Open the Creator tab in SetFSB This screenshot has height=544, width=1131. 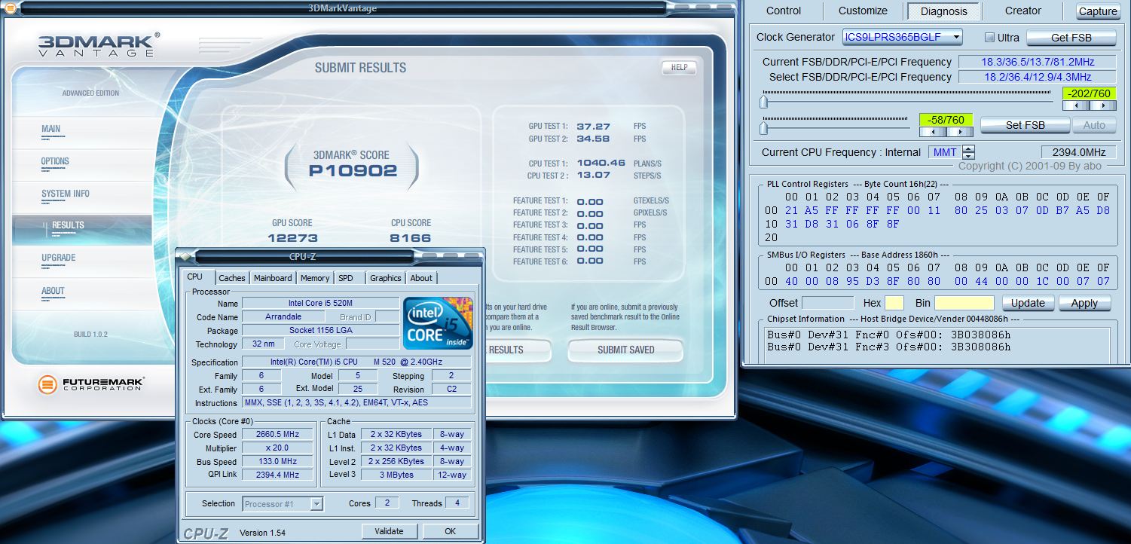pyautogui.click(x=1022, y=11)
